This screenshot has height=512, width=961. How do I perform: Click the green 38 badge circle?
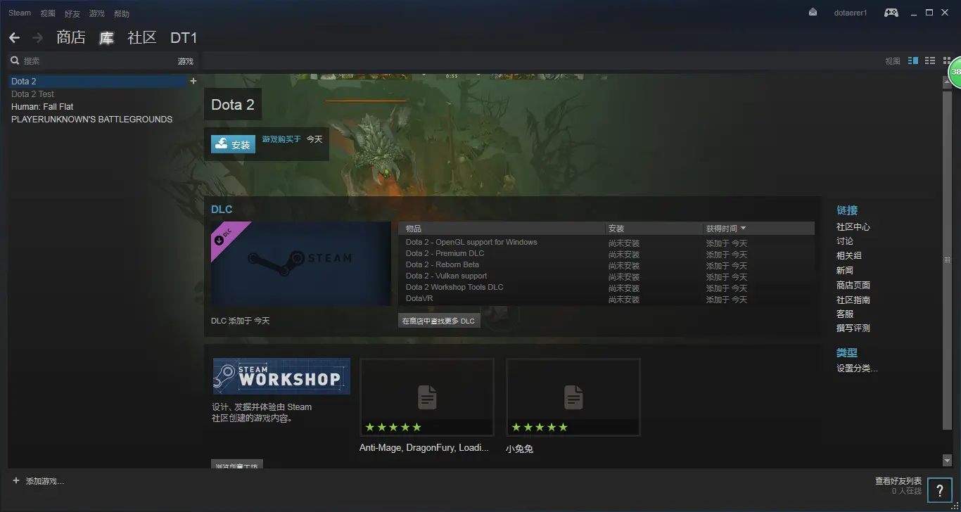(x=955, y=72)
